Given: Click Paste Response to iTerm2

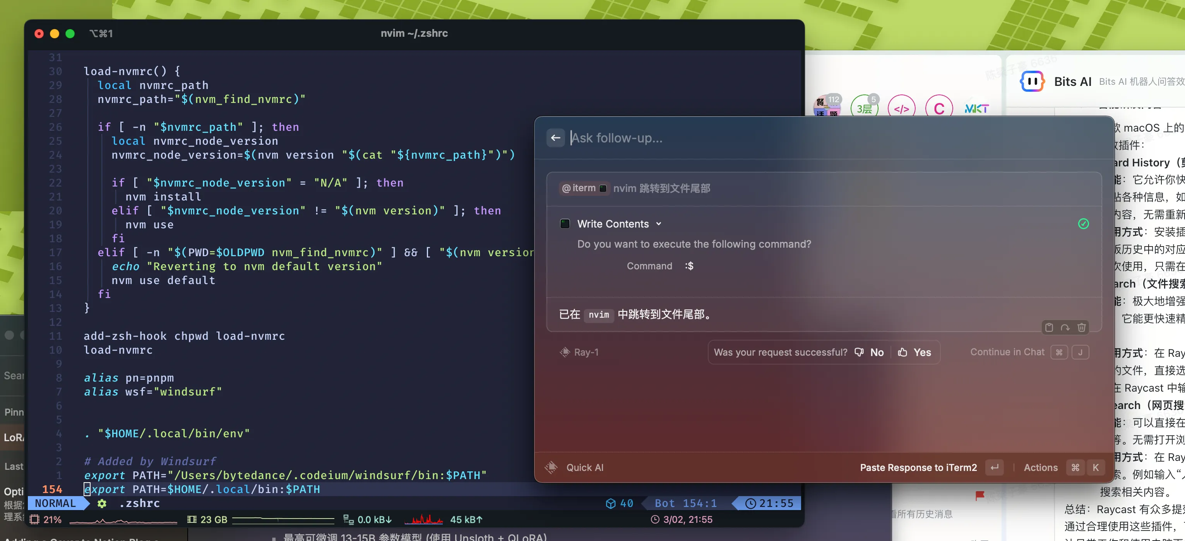Looking at the screenshot, I should [x=918, y=467].
